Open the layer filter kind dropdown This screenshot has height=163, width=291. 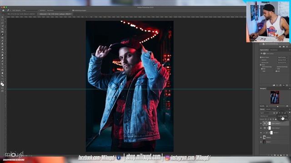point(266,113)
